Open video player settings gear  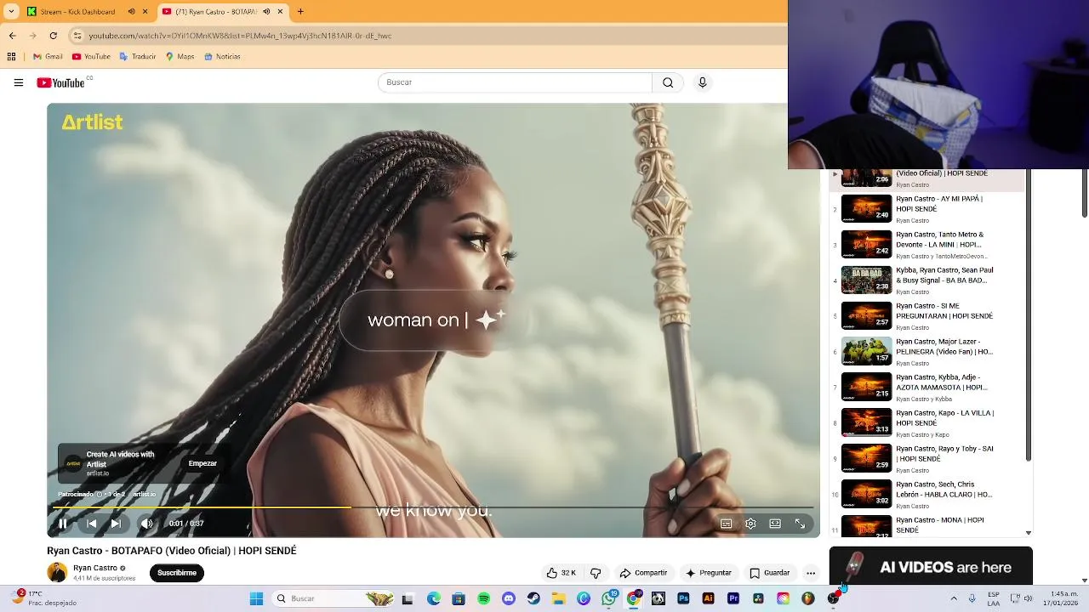tap(750, 524)
